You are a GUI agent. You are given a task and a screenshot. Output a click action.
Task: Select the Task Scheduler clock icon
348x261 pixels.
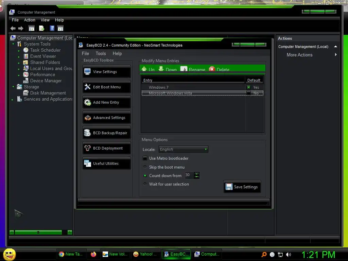pos(26,50)
